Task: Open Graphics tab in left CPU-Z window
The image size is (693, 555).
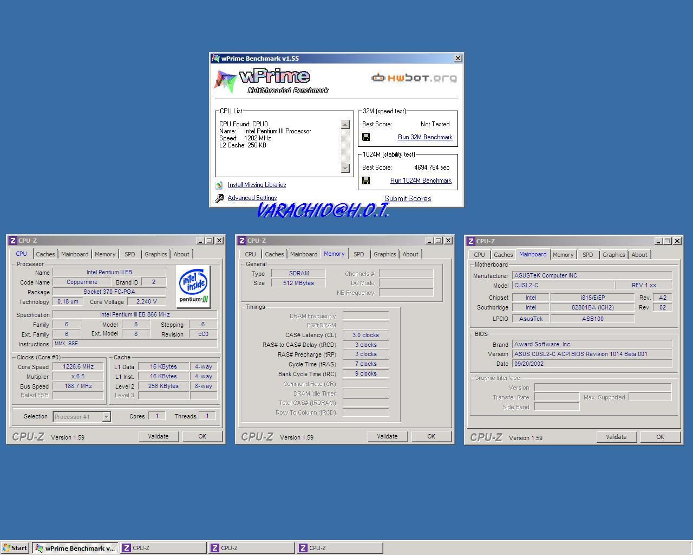Action: pyautogui.click(x=156, y=254)
